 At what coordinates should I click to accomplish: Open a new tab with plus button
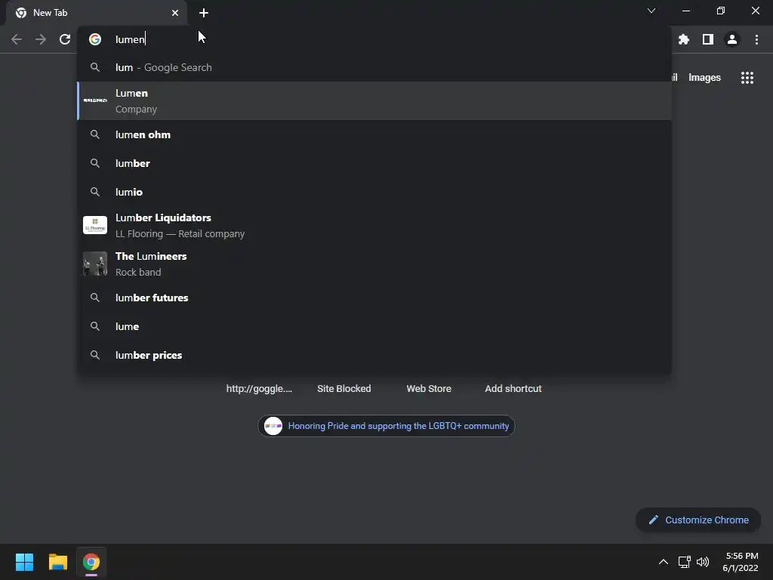click(x=204, y=13)
